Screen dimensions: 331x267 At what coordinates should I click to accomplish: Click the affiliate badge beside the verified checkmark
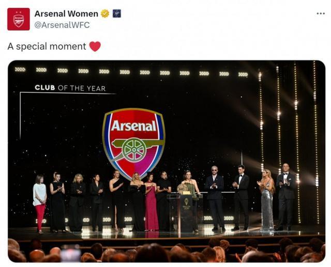click(x=117, y=13)
